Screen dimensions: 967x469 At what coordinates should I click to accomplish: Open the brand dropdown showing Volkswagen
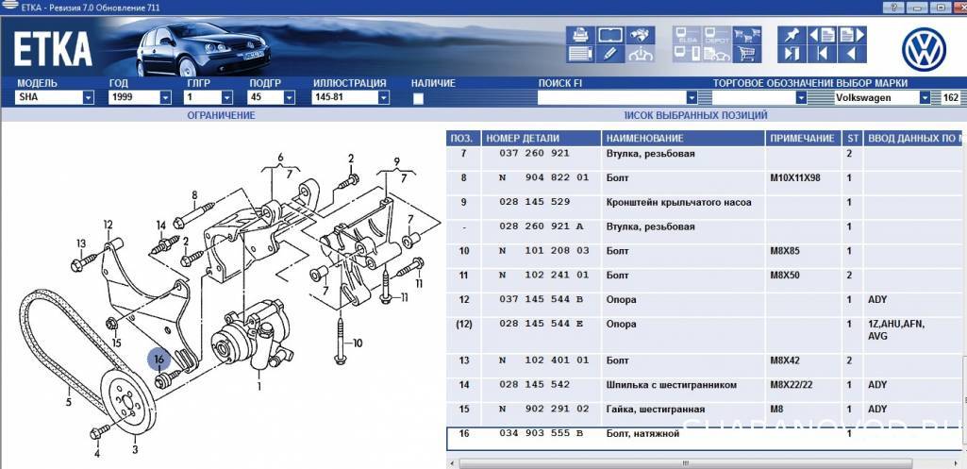tap(924, 97)
